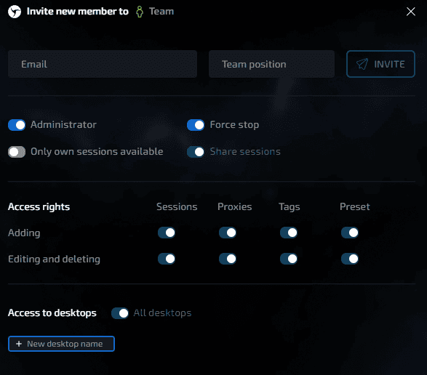
Task: Click the Force stop label
Action: coord(234,125)
